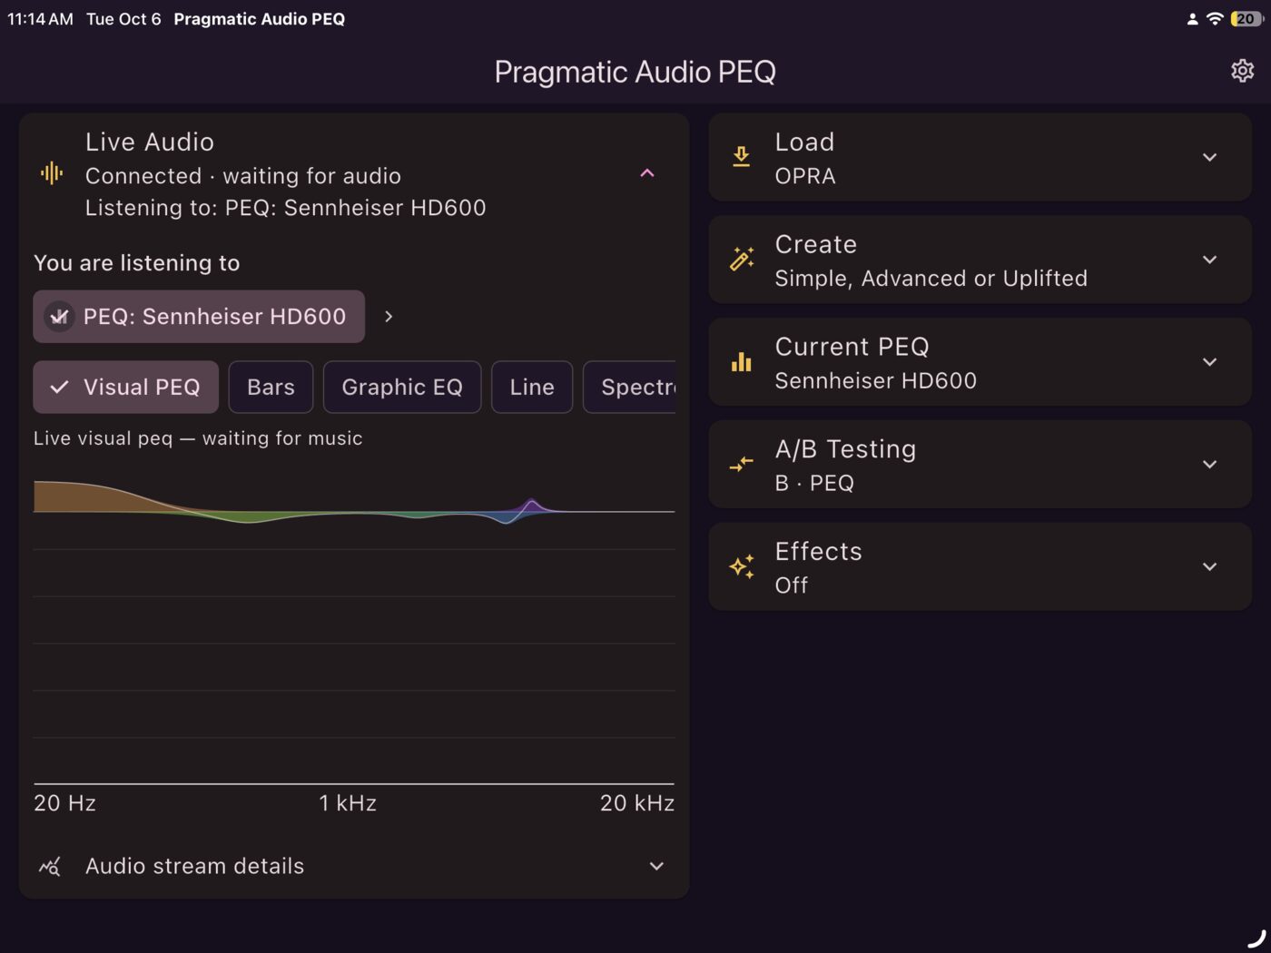
Task: Click the Audio stream details label
Action: pos(194,867)
